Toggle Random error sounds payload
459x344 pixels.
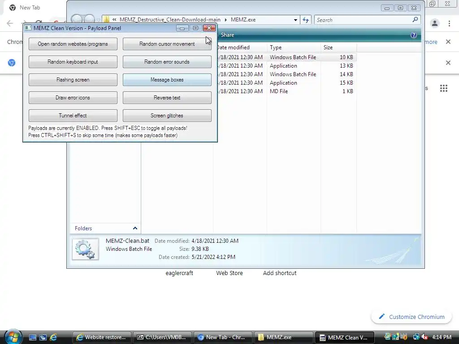(167, 62)
